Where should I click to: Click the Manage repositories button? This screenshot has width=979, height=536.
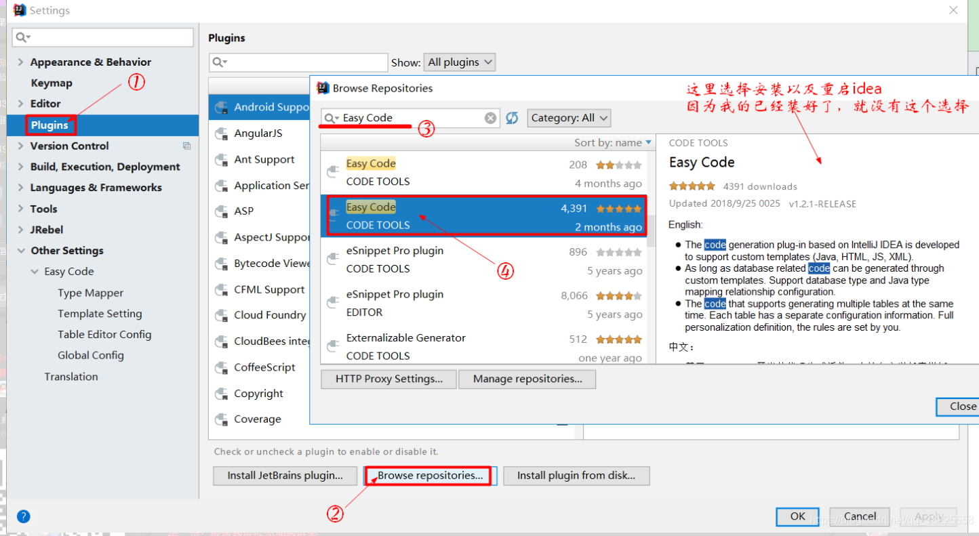[527, 379]
